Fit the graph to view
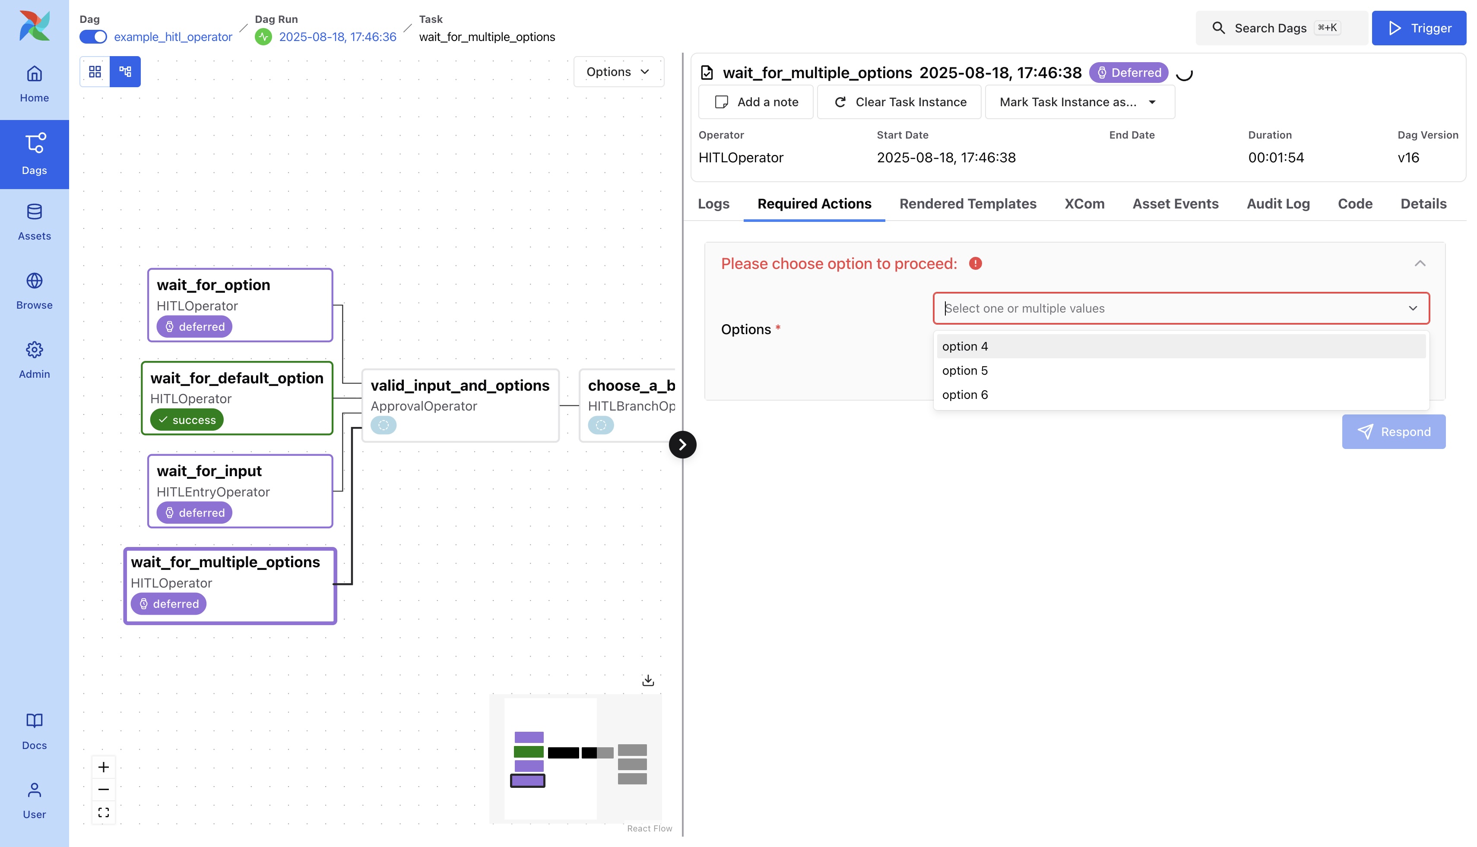 104,812
